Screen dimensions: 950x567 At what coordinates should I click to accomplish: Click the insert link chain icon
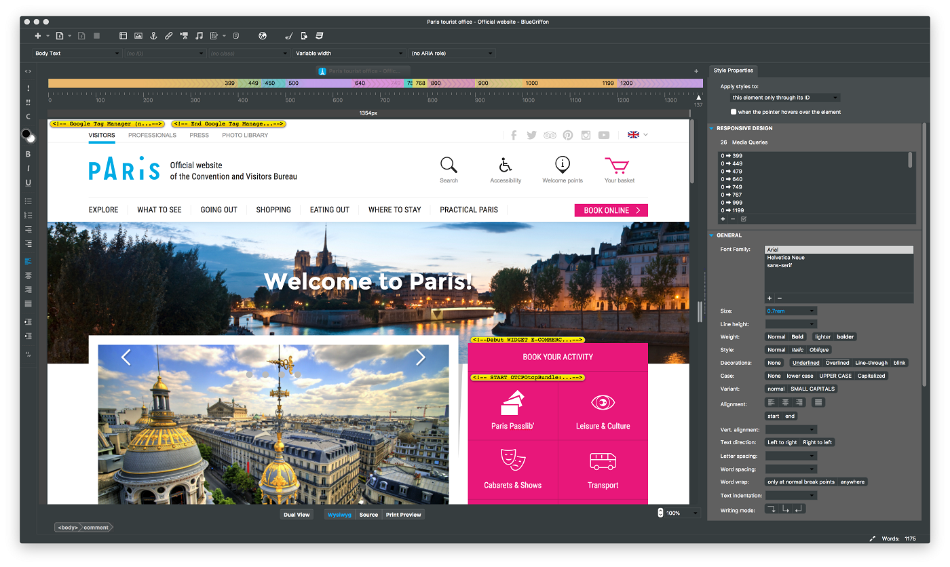click(x=168, y=36)
